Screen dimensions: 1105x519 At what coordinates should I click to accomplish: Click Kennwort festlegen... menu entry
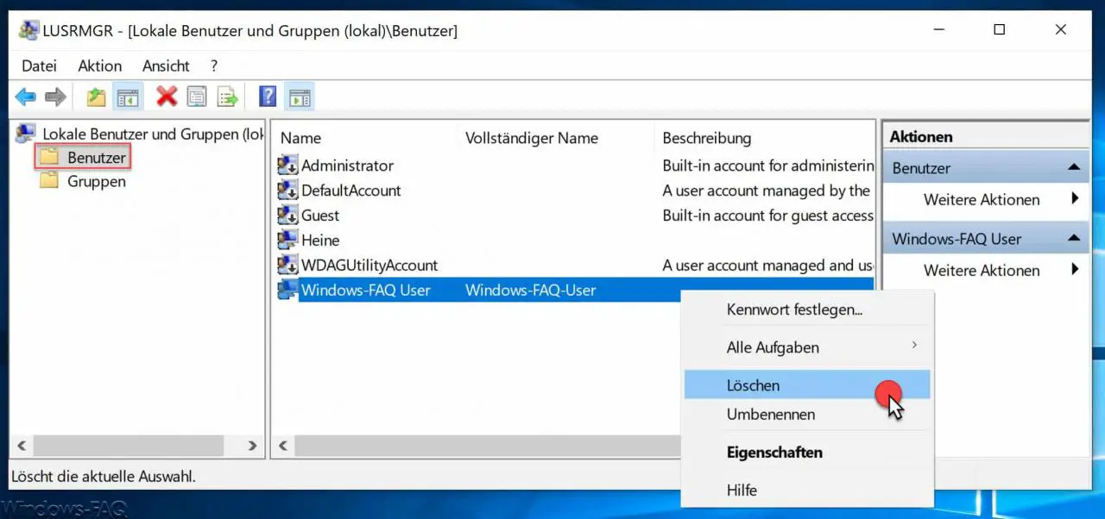click(x=807, y=310)
